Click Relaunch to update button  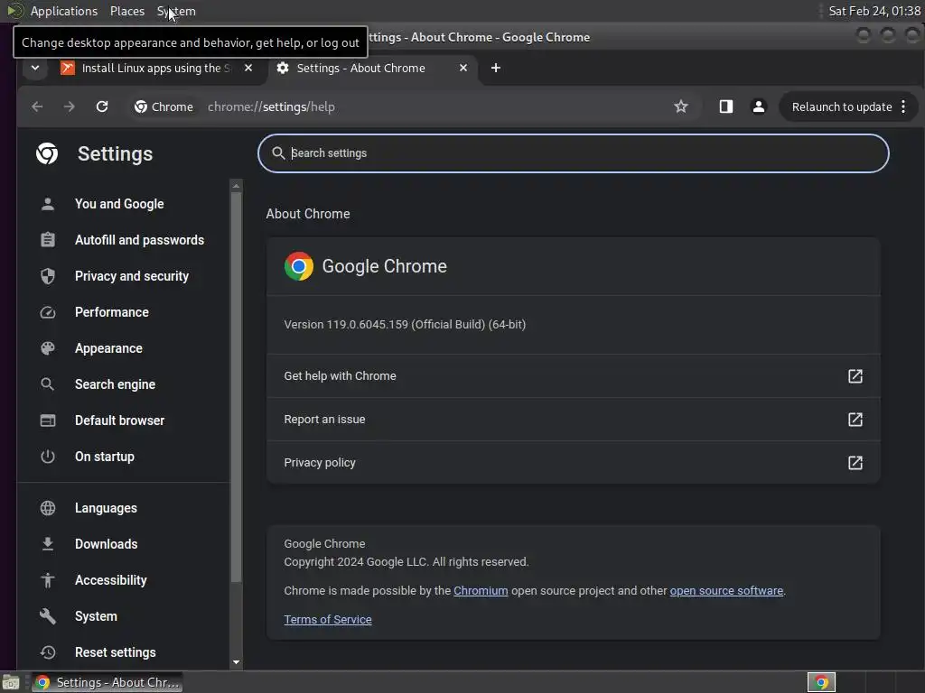click(841, 106)
